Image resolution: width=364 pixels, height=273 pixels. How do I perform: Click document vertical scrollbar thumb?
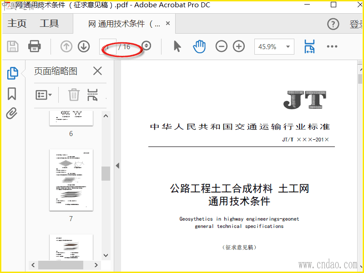(x=360, y=79)
